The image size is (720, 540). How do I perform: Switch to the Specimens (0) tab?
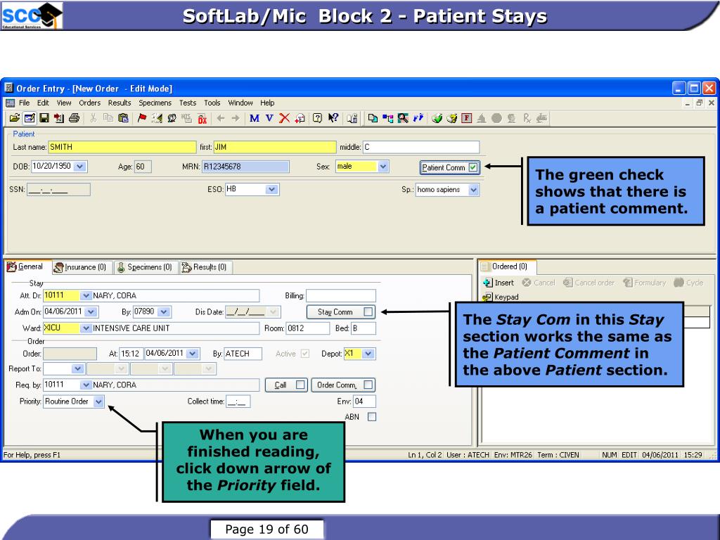pos(145,267)
